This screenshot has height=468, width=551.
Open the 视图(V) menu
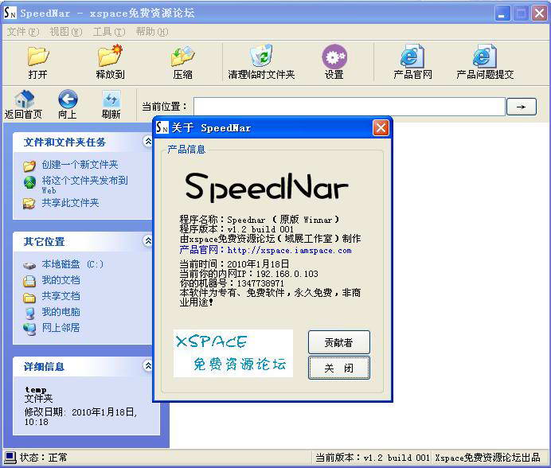tap(66, 32)
